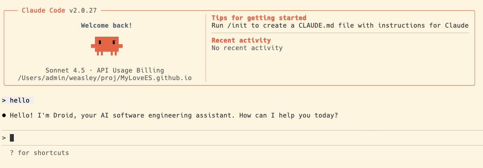Click the prompt arrow before "hello"
Image resolution: width=483 pixels, height=168 pixels.
point(4,101)
